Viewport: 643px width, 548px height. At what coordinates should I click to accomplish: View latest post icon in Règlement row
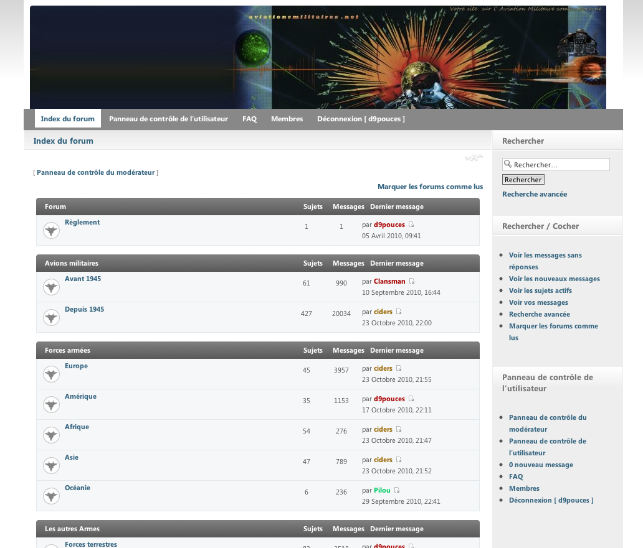pos(411,225)
